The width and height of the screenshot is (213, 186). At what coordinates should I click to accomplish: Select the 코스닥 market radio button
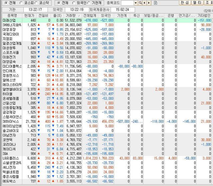[36, 3]
